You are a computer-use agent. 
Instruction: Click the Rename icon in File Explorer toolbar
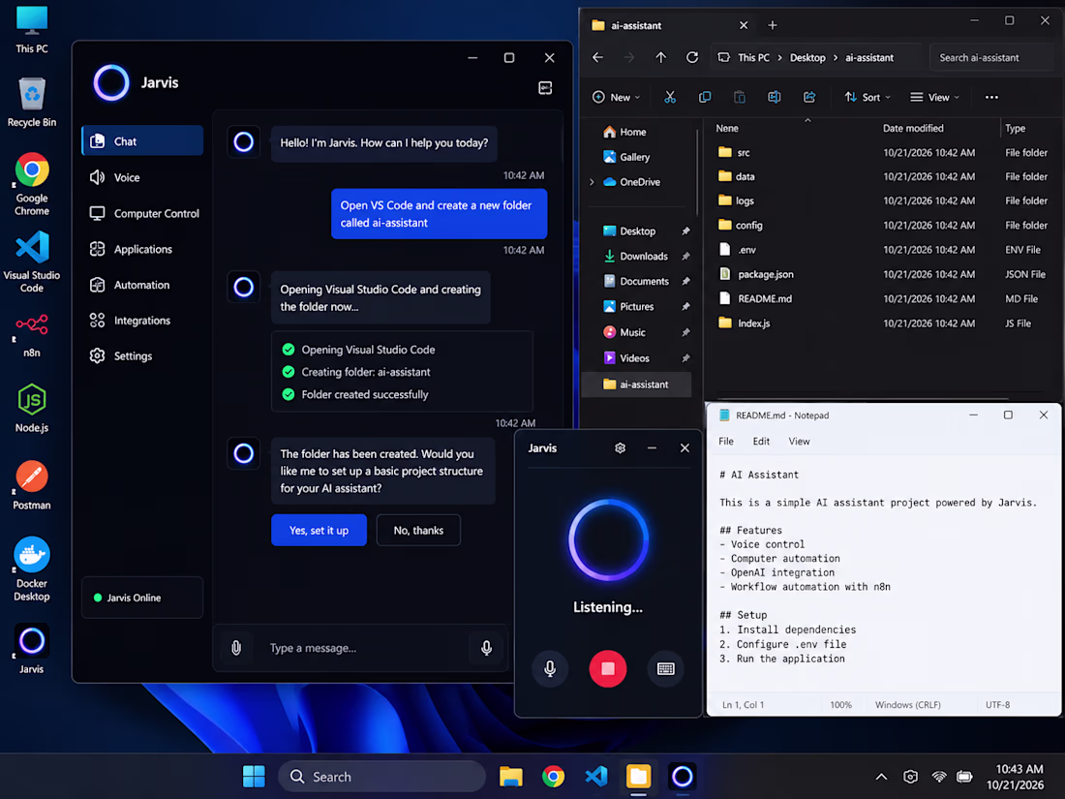click(774, 97)
